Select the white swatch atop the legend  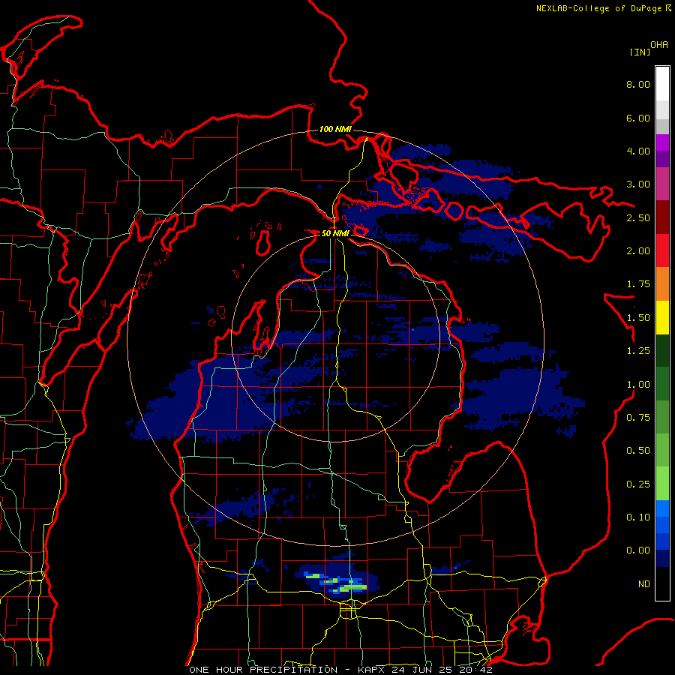tap(662, 83)
